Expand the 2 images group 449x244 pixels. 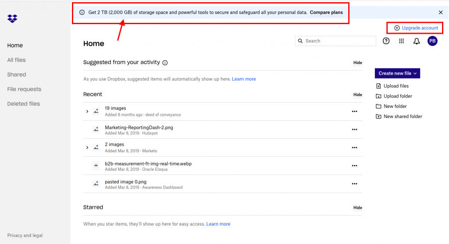pos(87,147)
